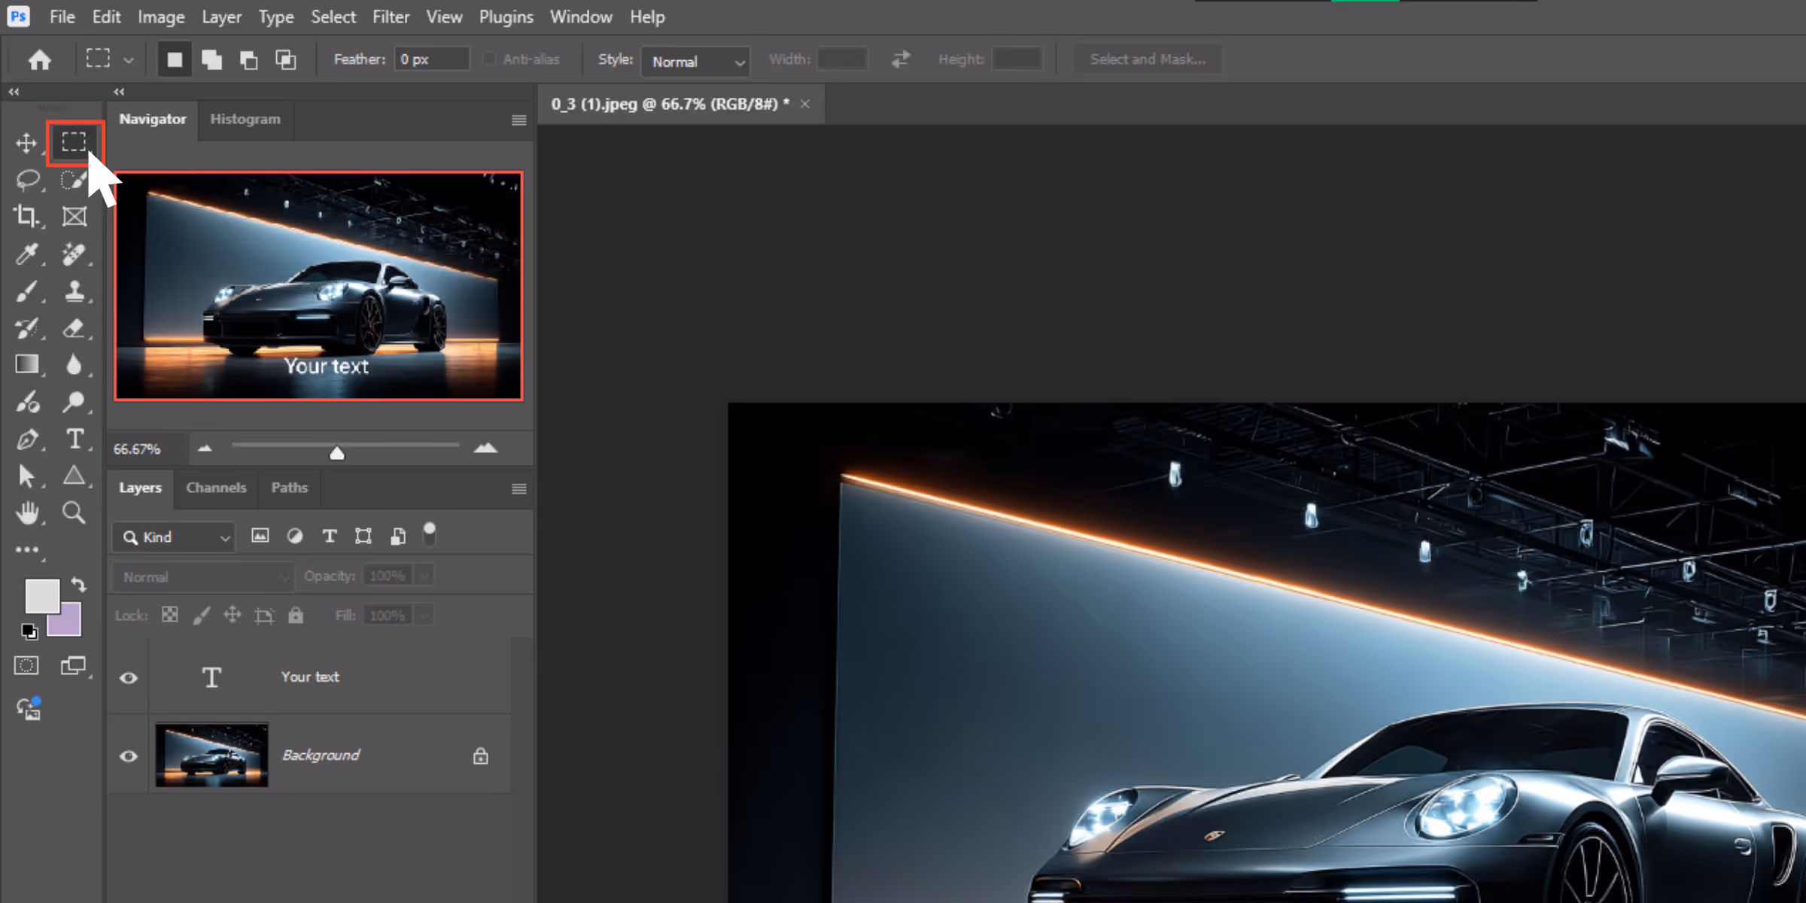Hide the Background layer
Image resolution: width=1806 pixels, height=903 pixels.
[x=129, y=756]
